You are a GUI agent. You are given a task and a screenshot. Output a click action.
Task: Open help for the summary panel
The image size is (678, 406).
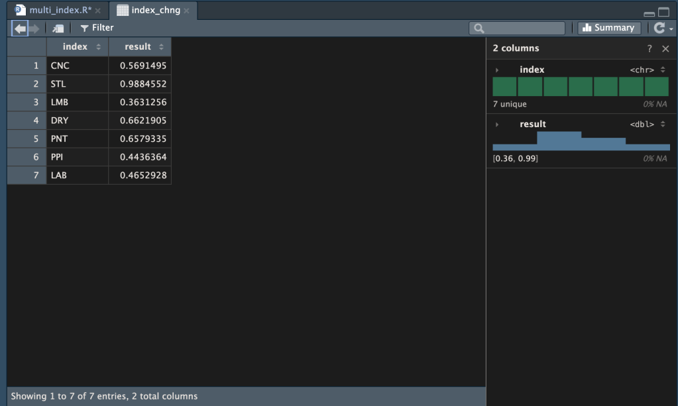650,49
